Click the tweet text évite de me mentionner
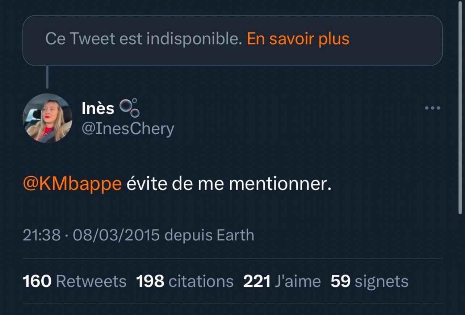The height and width of the screenshot is (315, 465). pos(229,184)
